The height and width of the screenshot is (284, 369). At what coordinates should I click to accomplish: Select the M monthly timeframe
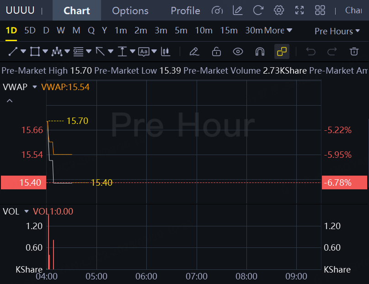point(76,31)
